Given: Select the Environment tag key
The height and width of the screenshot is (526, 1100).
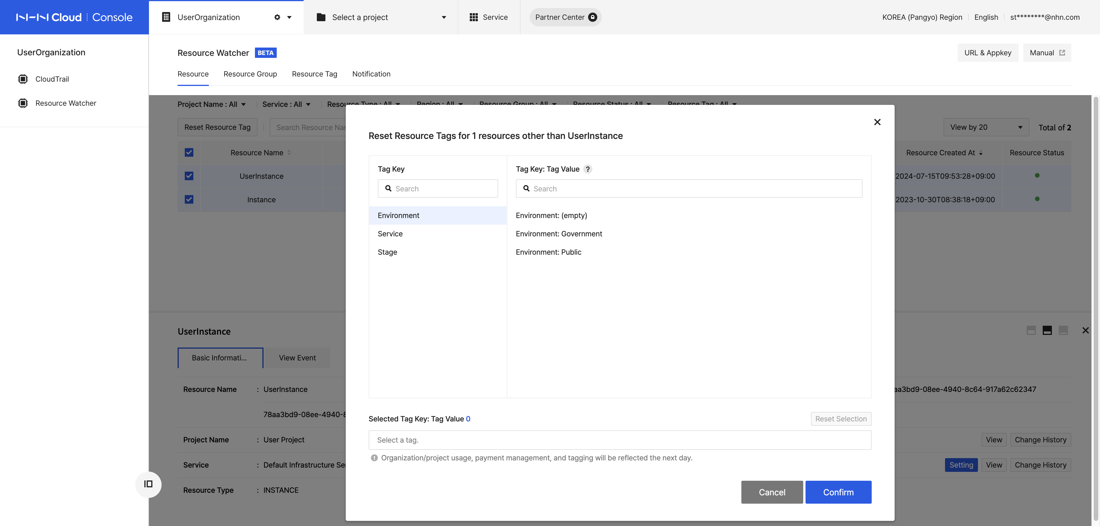Looking at the screenshot, I should click(438, 215).
